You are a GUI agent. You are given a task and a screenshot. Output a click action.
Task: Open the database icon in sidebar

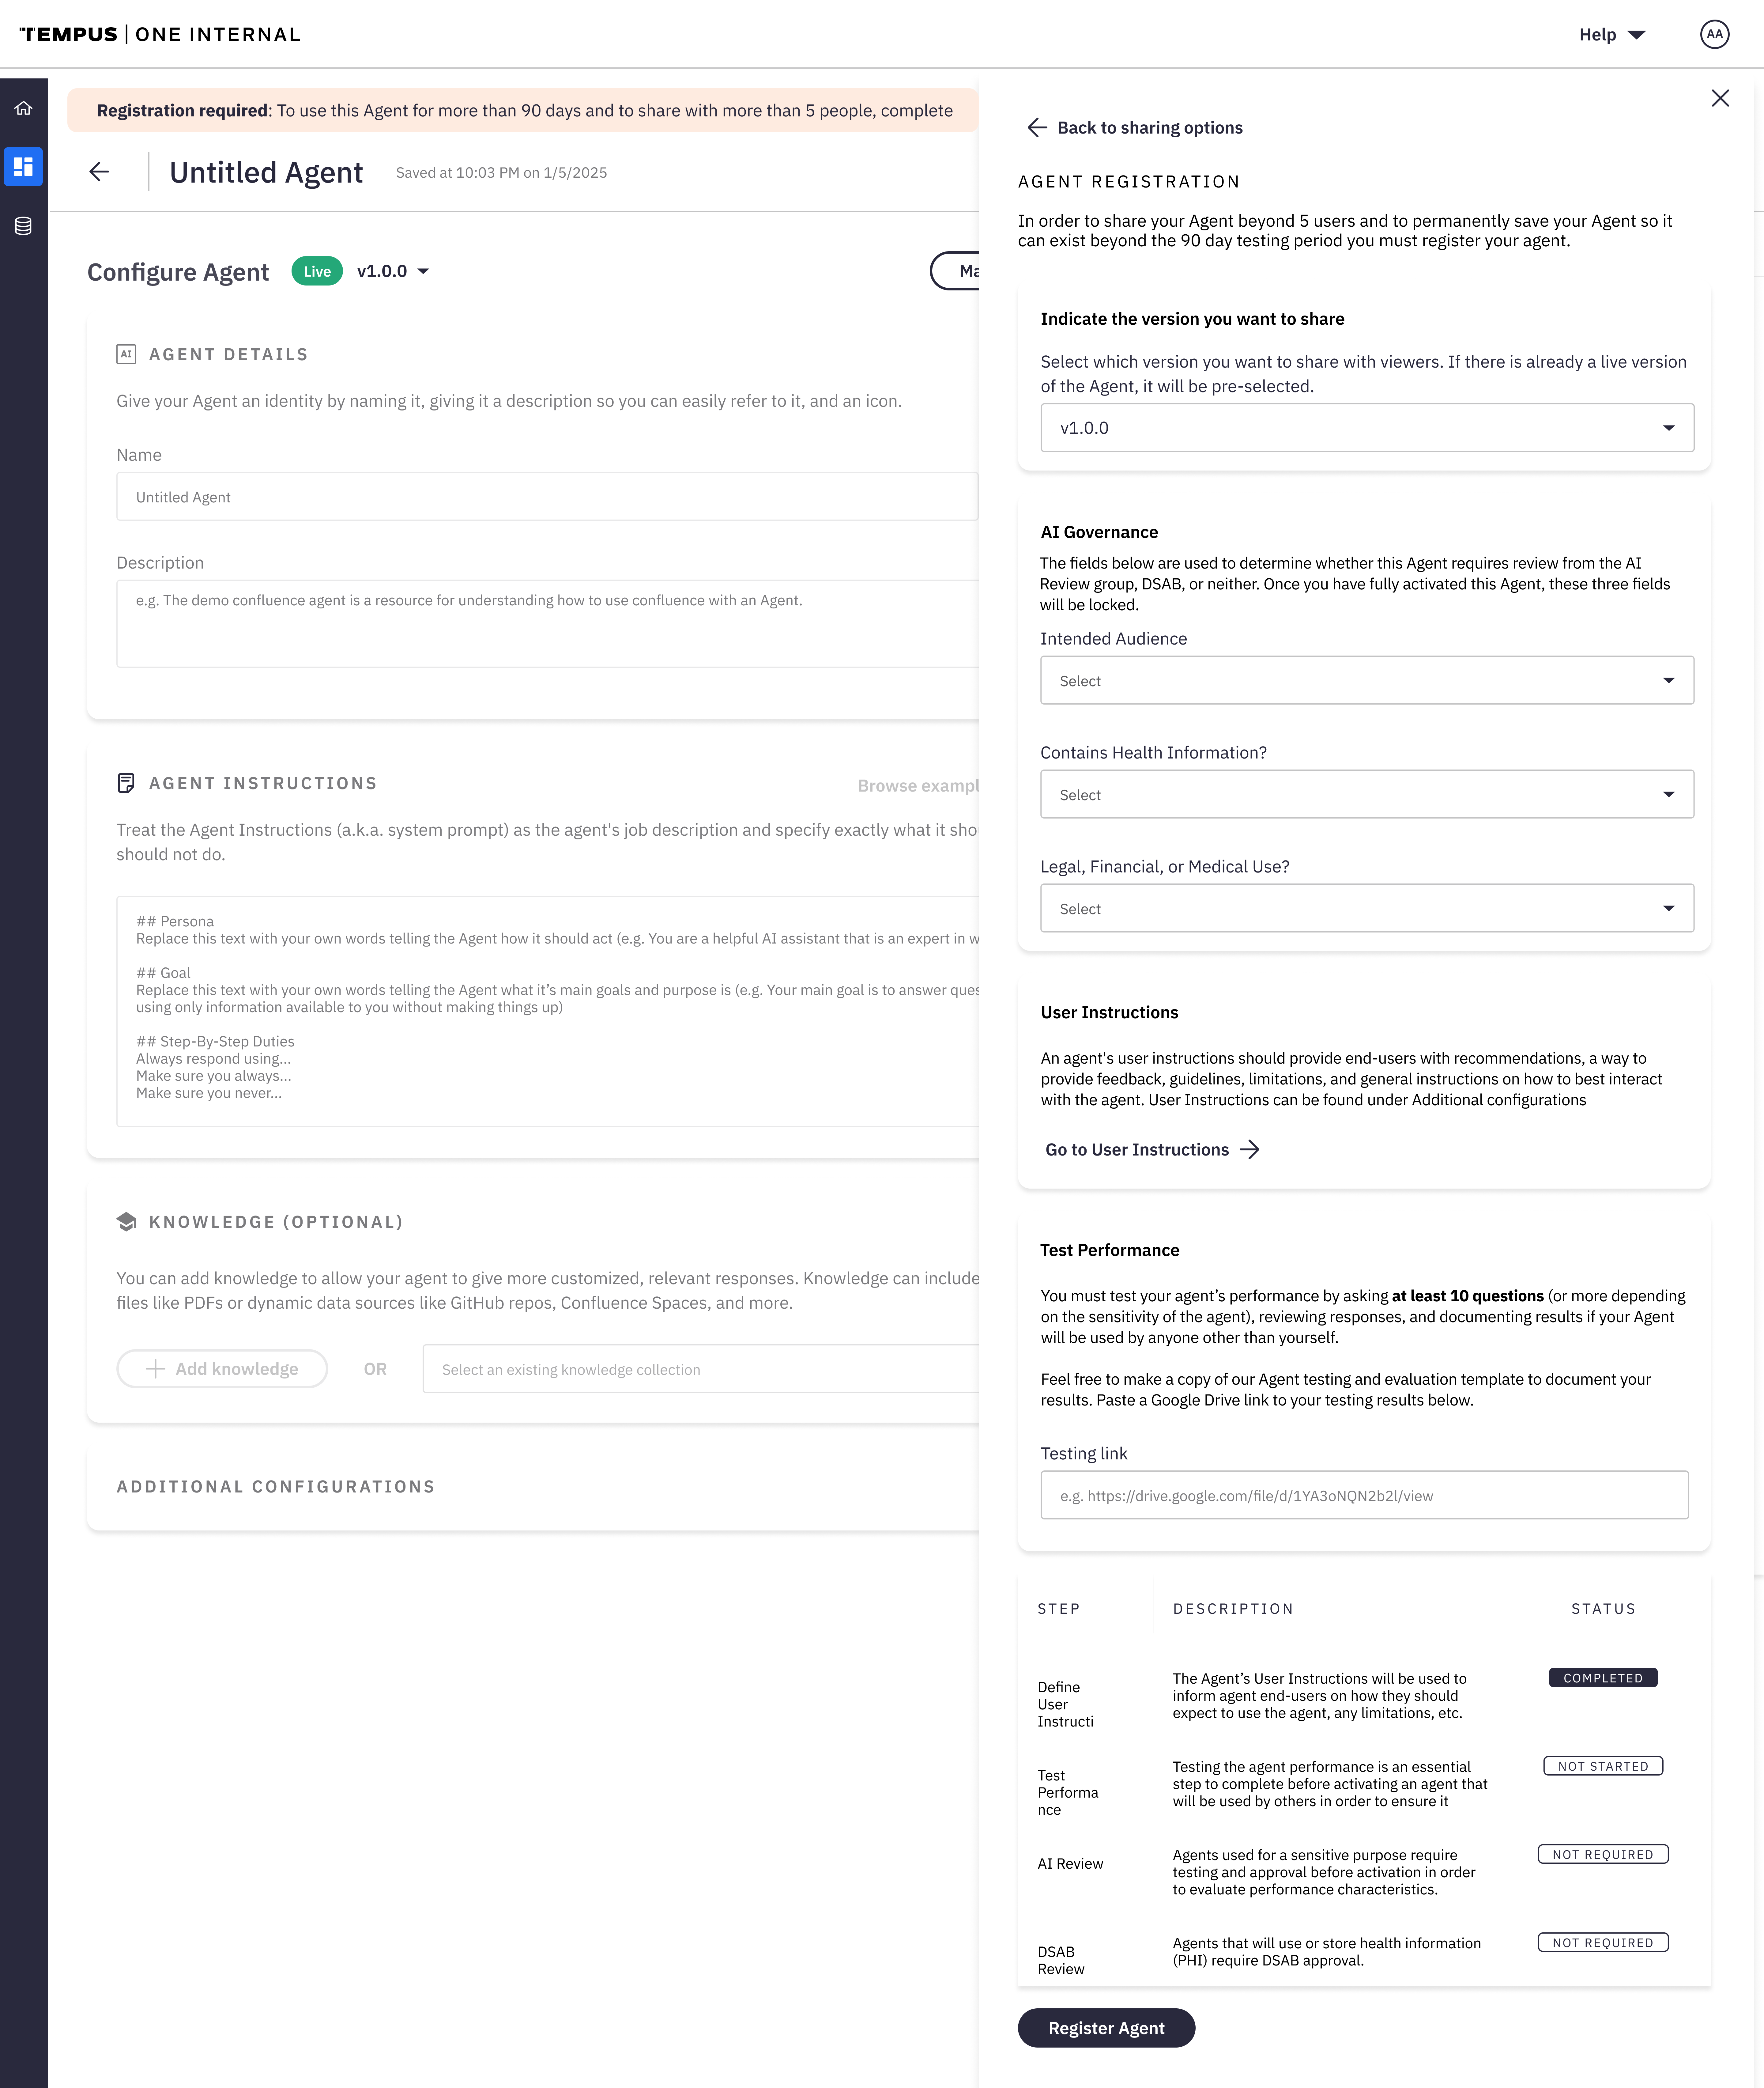click(23, 226)
